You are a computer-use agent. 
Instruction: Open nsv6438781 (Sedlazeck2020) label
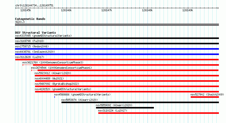[x=35, y=52]
